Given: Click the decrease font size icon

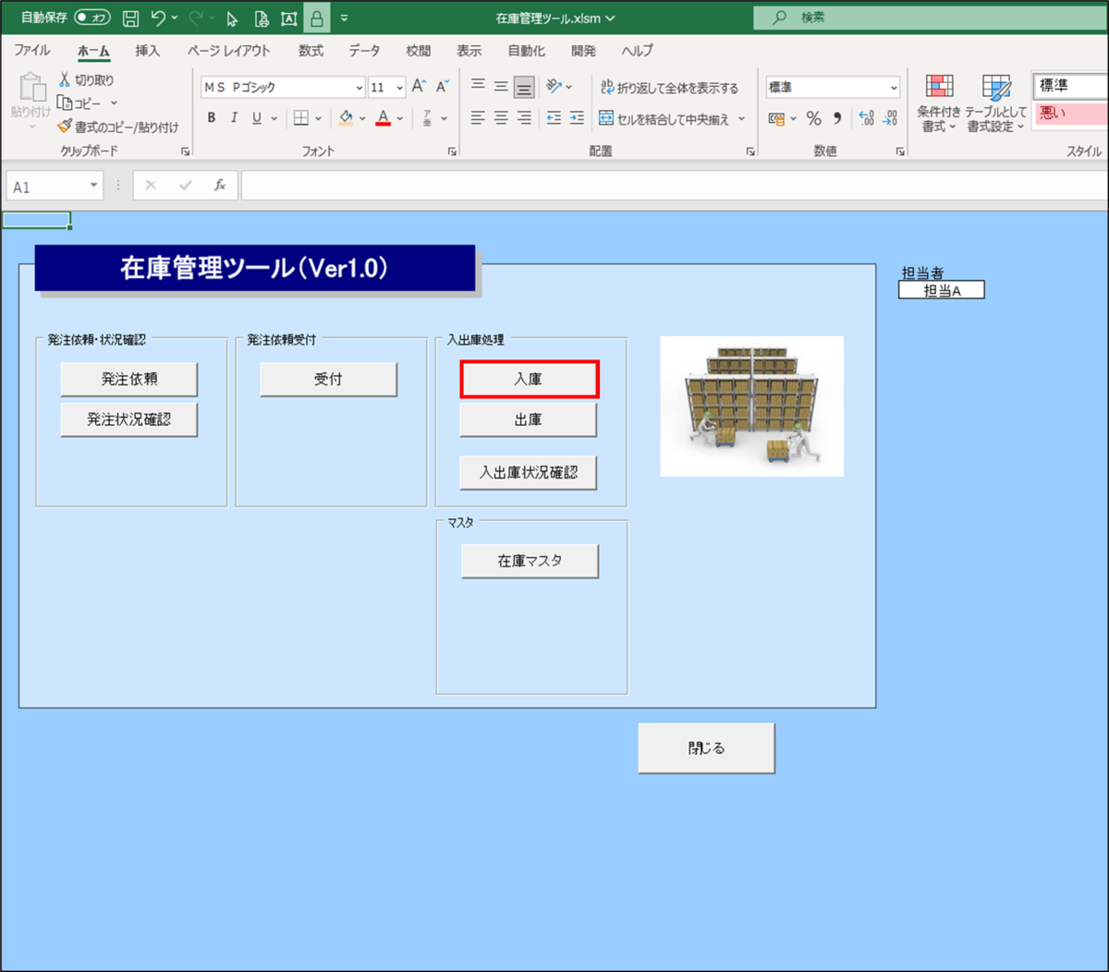Looking at the screenshot, I should [x=442, y=86].
